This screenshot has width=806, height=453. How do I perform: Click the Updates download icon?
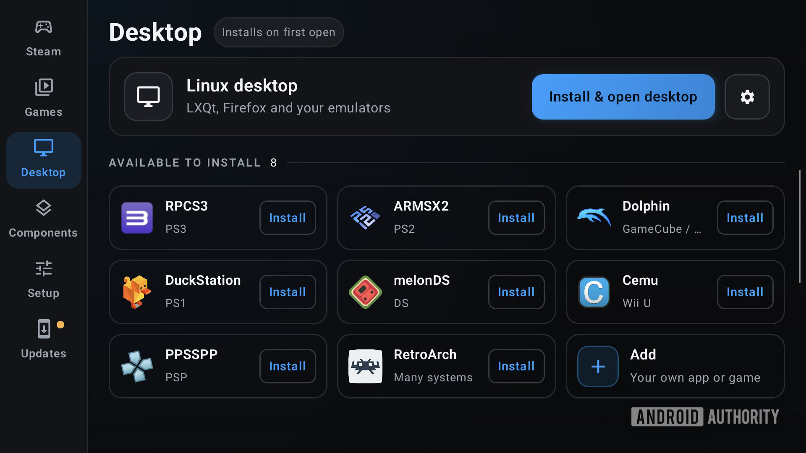click(x=44, y=329)
